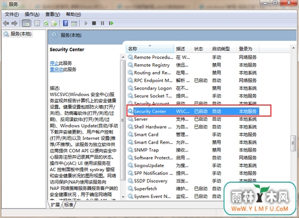Select the SogouUpdate service row
This screenshot has height=218, width=299.
click(193, 165)
